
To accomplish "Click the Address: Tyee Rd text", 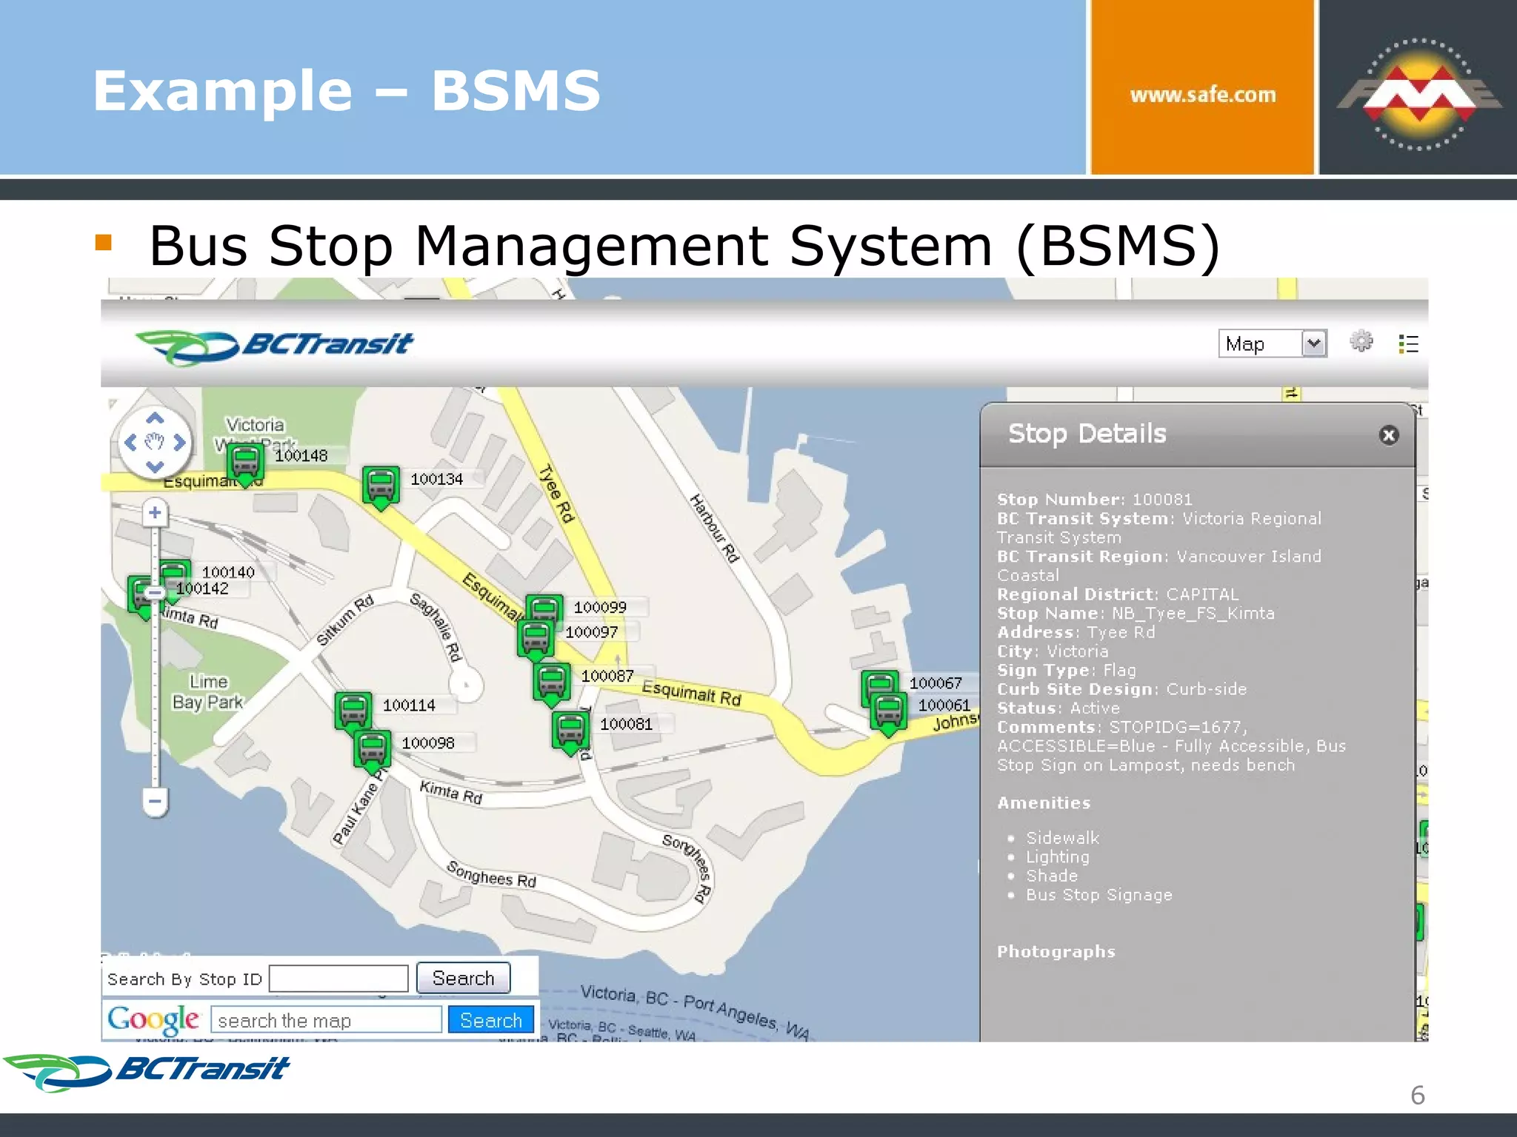I will [x=1076, y=632].
